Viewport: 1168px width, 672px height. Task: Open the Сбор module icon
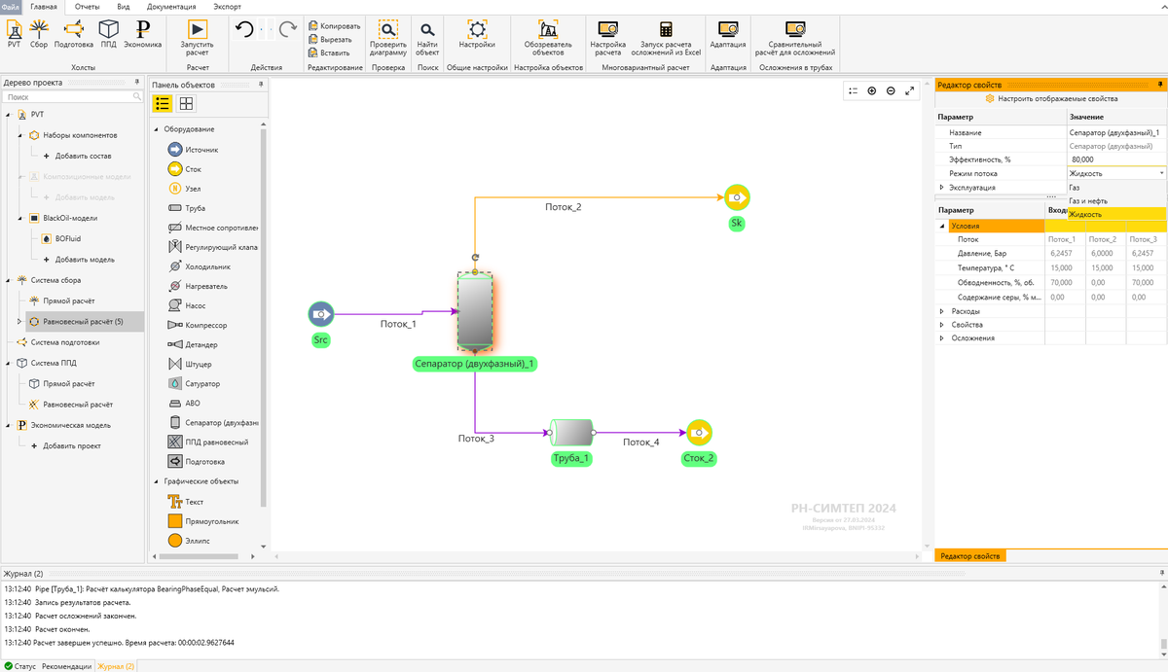(39, 34)
